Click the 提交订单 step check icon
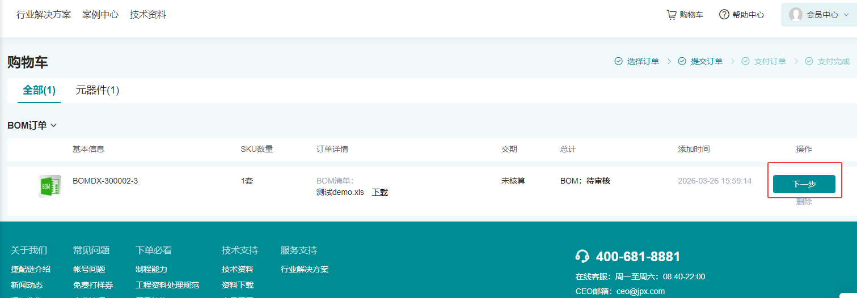857x298 pixels. click(x=682, y=61)
